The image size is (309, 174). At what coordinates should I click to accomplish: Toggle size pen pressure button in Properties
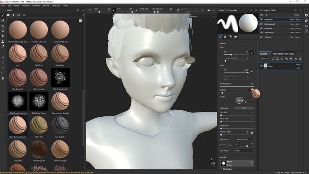click(x=252, y=53)
